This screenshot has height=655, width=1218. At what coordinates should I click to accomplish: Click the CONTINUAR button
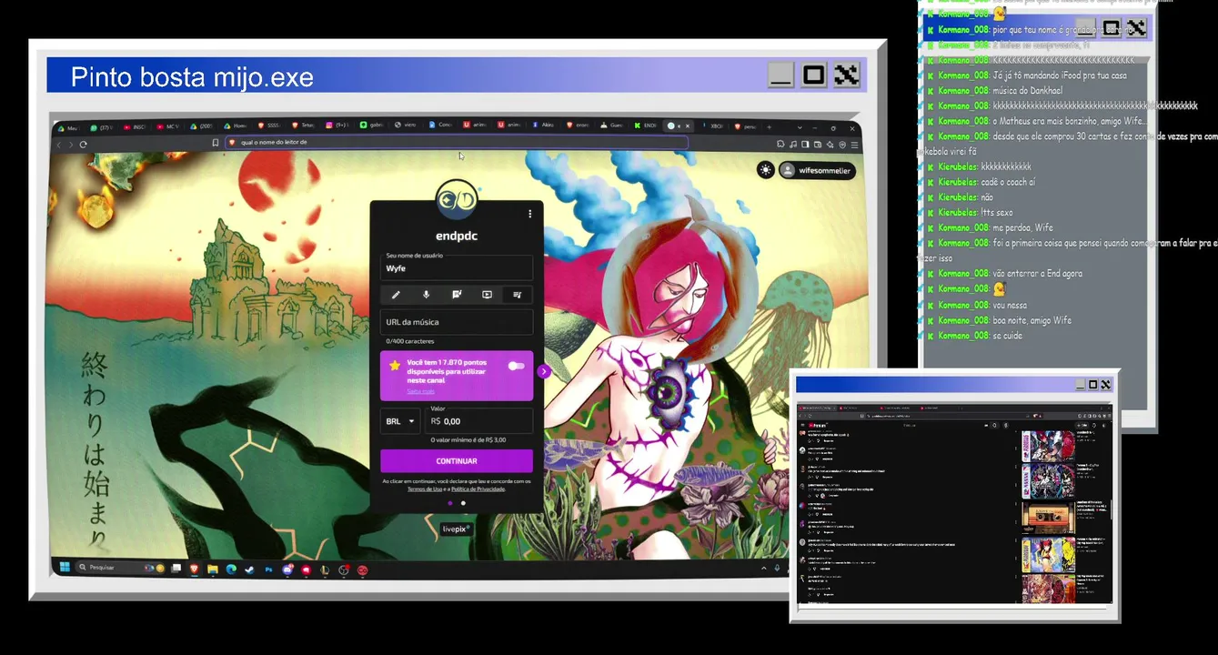(x=457, y=460)
